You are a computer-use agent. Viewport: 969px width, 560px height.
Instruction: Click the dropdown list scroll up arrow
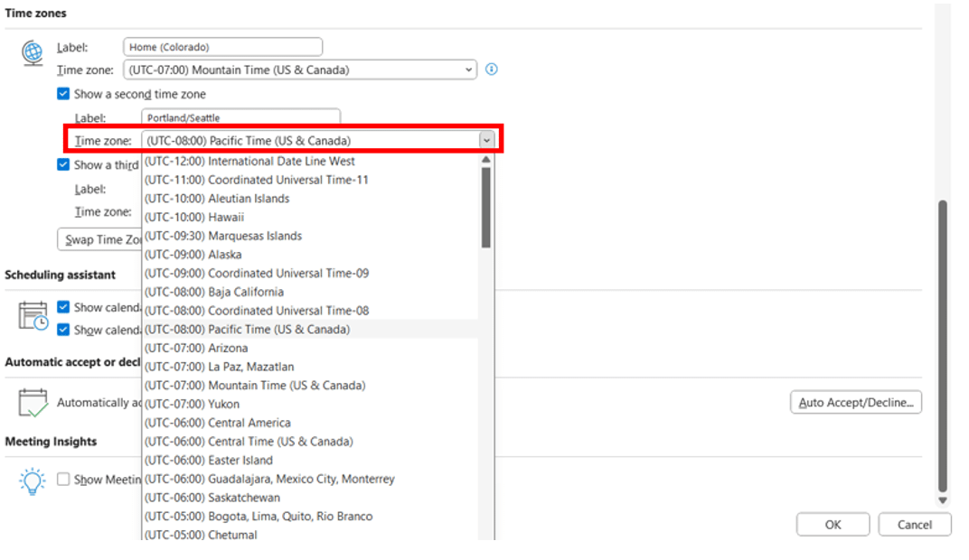(x=486, y=160)
